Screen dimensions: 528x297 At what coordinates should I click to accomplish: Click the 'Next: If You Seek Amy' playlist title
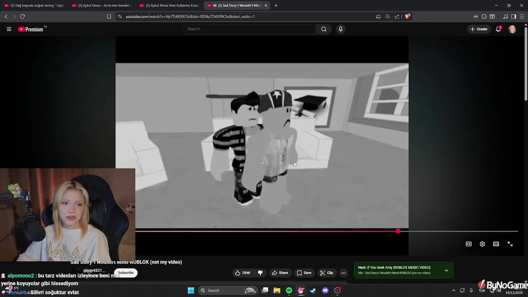[394, 267]
